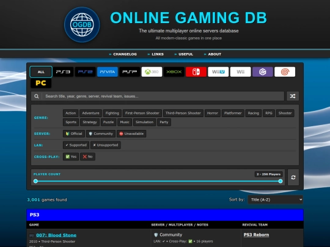Click the shuffle random game icon
The image size is (330, 247).
click(293, 96)
